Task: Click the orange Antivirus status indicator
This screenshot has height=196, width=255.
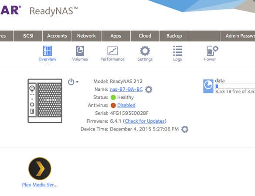Action: 113,105
